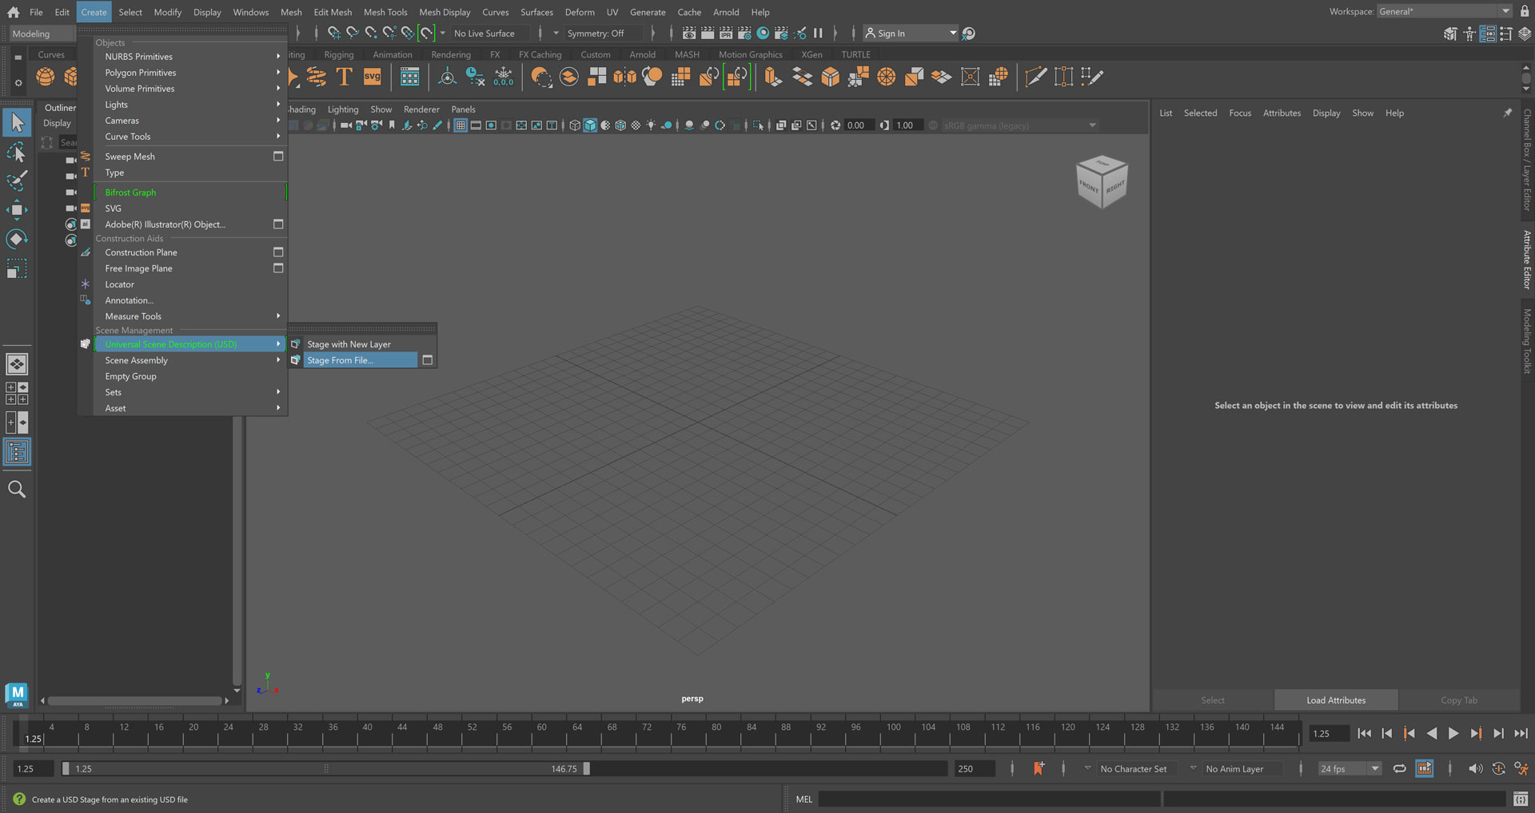
Task: Expand the NURBS Primitives submenu
Action: (x=190, y=57)
